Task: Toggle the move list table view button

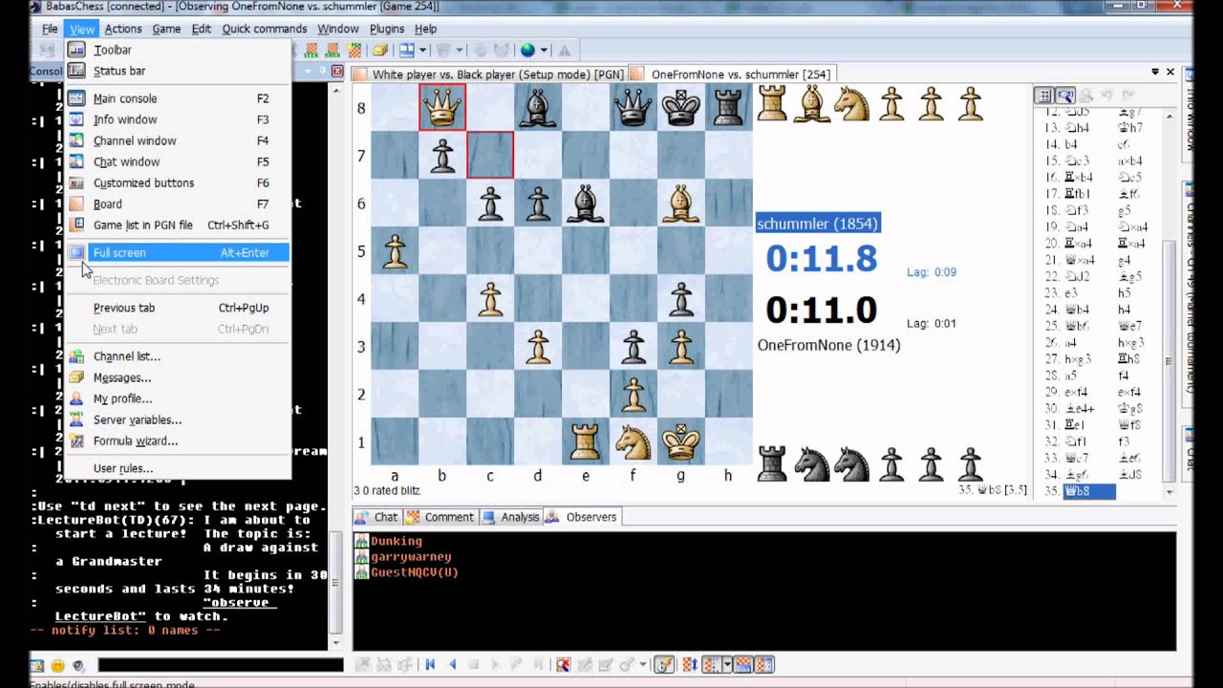Action: 1044,96
